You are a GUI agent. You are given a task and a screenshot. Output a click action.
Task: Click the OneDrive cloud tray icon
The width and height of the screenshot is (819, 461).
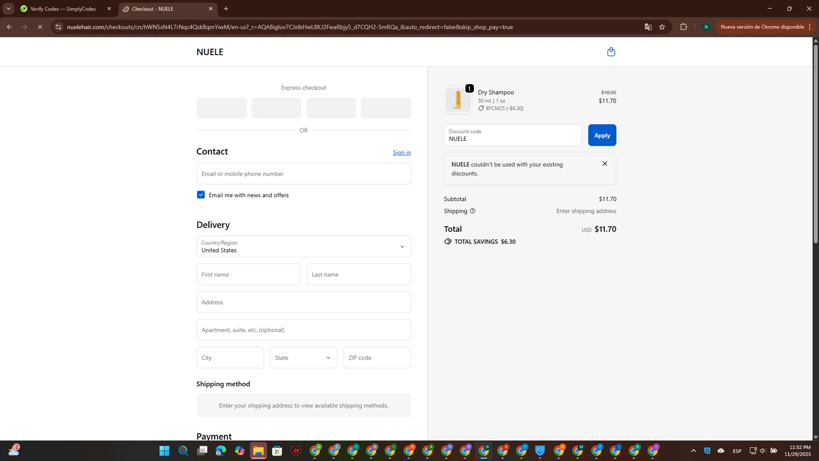(721, 451)
